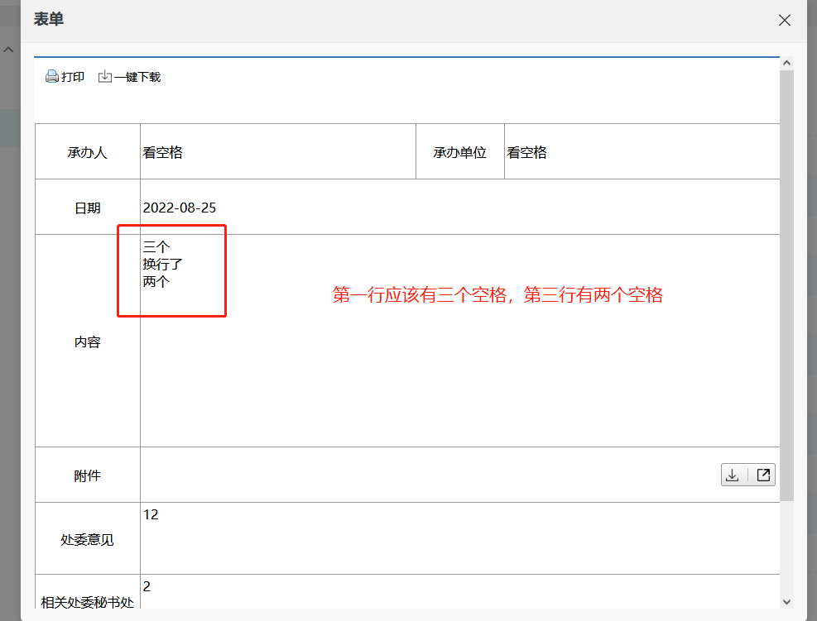Click the 打印 text link
Screen dimensions: 817x621
point(73,77)
